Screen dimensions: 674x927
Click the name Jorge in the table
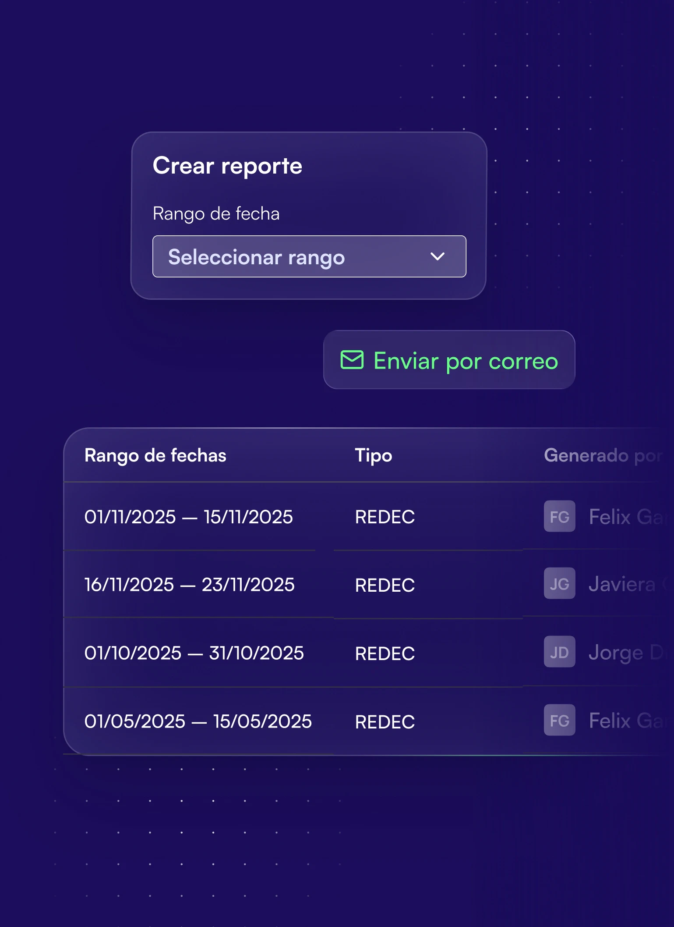616,653
